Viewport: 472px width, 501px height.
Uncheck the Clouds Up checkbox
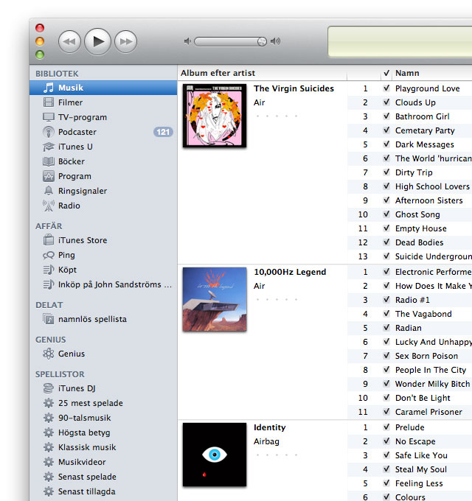click(386, 102)
